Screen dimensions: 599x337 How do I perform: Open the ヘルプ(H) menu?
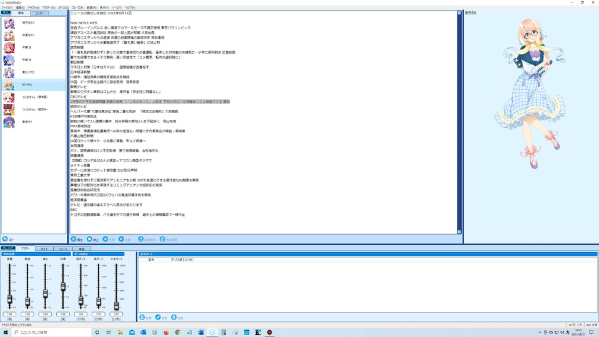point(130,7)
